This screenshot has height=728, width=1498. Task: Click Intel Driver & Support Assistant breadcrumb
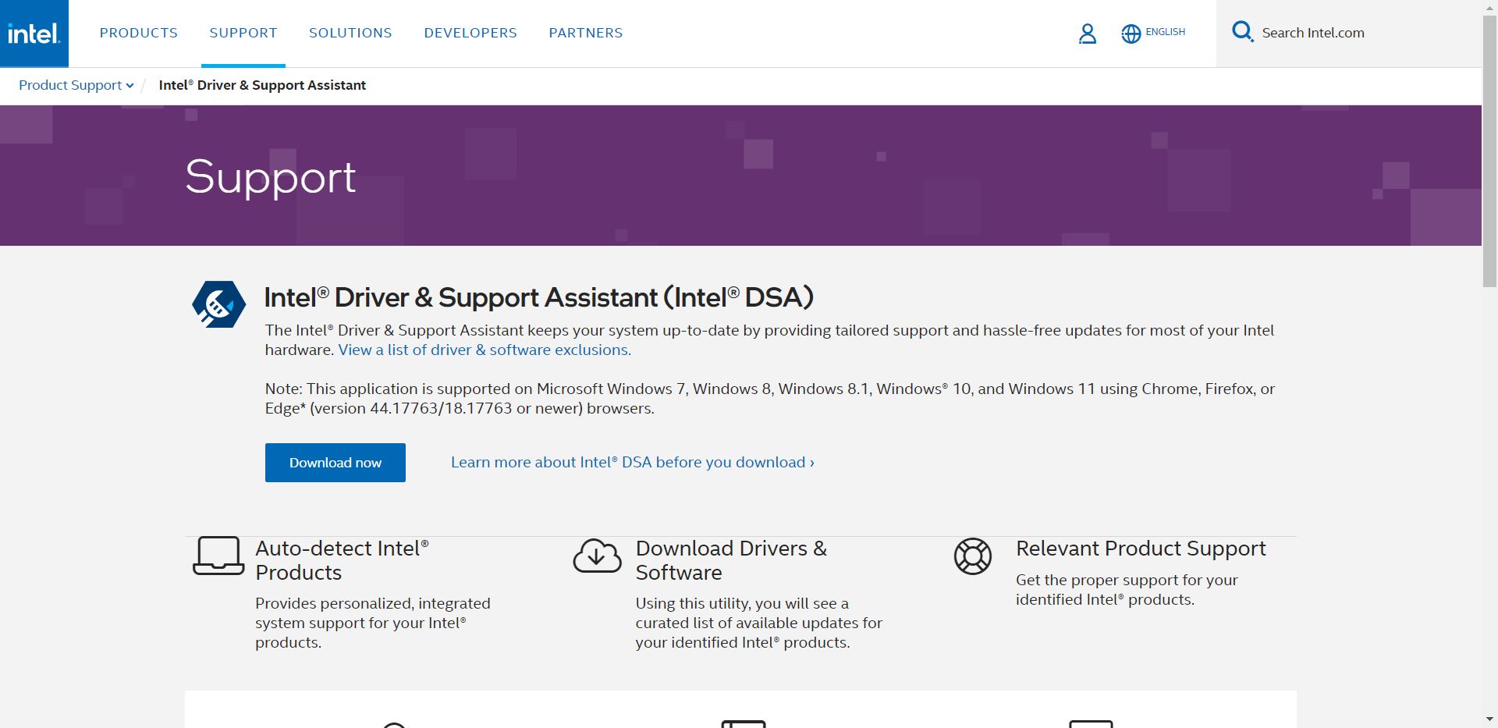click(262, 85)
